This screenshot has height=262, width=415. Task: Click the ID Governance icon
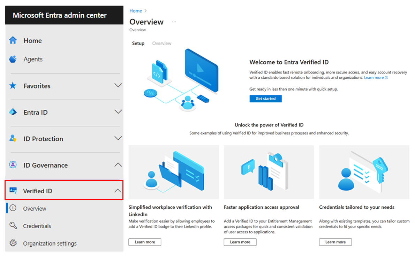(13, 165)
